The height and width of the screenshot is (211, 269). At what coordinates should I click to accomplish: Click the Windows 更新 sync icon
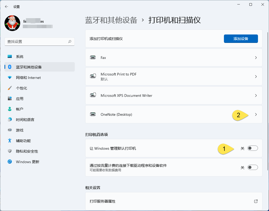point(10,162)
